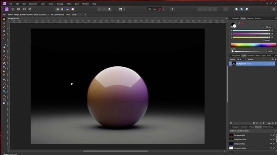Click the layer blend options cog icon
This screenshot has height=155, width=277.
(272, 59)
